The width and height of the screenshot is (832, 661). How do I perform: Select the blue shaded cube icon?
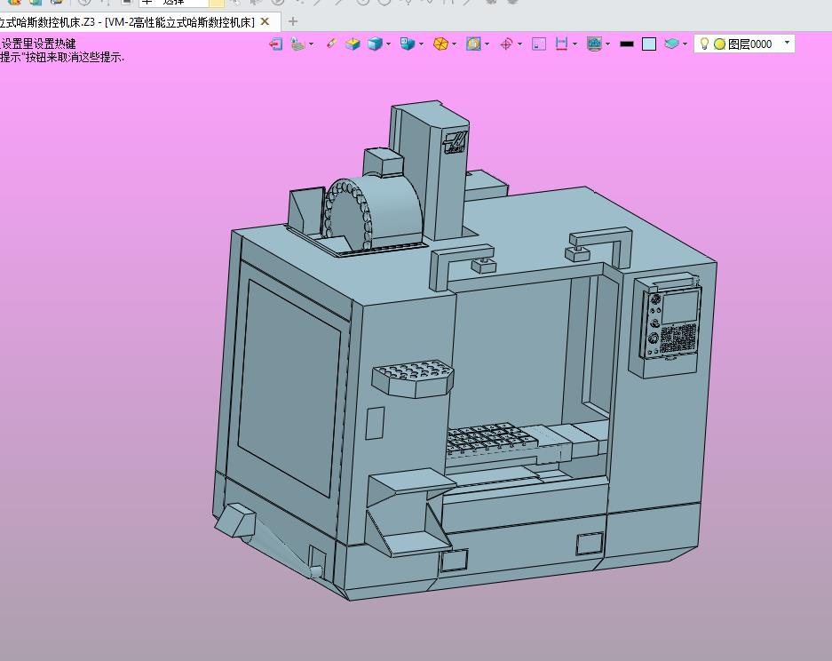pyautogui.click(x=375, y=44)
